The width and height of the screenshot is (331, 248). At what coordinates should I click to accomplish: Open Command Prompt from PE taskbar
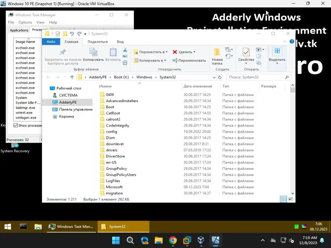[x=23, y=227]
